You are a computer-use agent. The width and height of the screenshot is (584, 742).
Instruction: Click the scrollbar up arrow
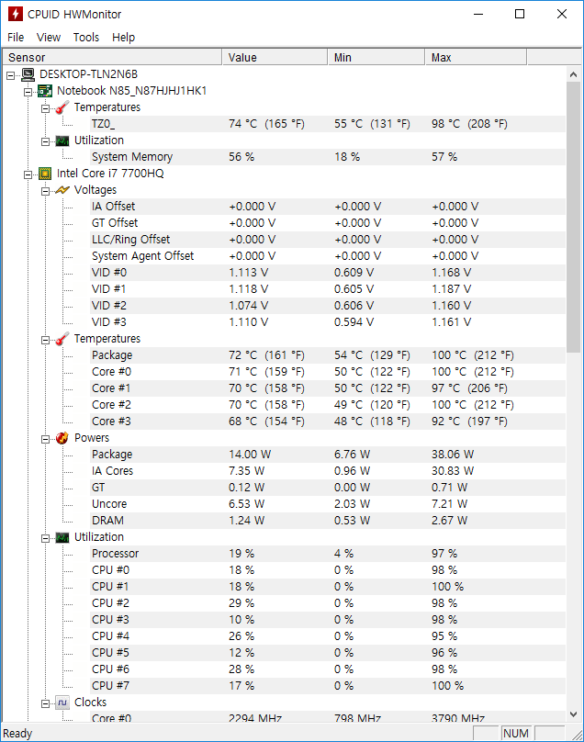[574, 74]
